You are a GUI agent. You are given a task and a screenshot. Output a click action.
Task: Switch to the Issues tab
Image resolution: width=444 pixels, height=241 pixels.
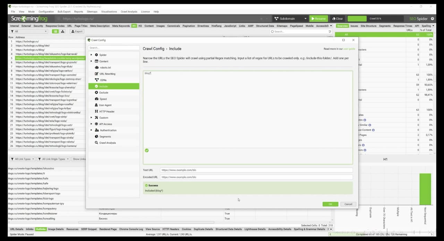click(x=354, y=26)
